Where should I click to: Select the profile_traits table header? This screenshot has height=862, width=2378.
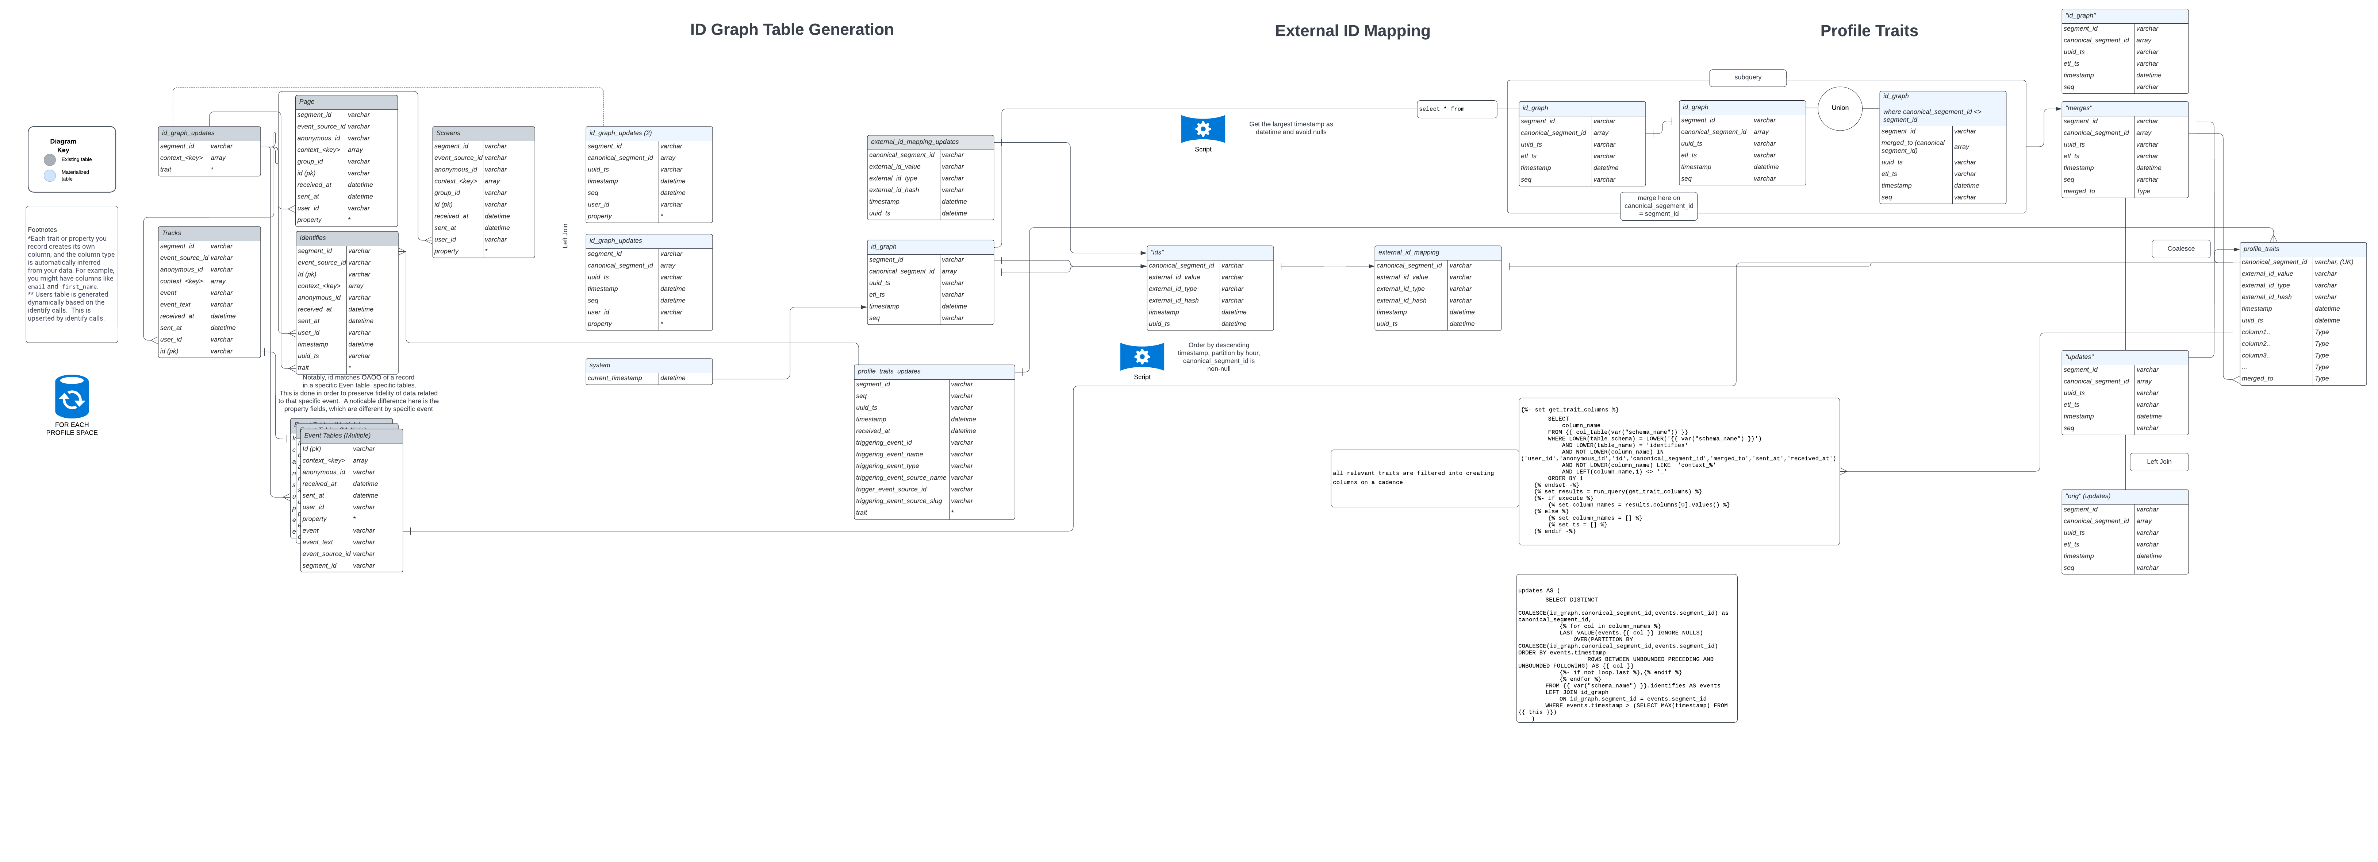point(2302,248)
